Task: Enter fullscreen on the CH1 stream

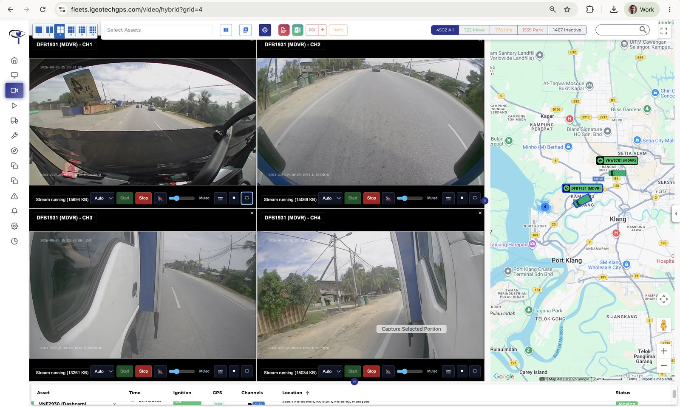Action: [247, 198]
